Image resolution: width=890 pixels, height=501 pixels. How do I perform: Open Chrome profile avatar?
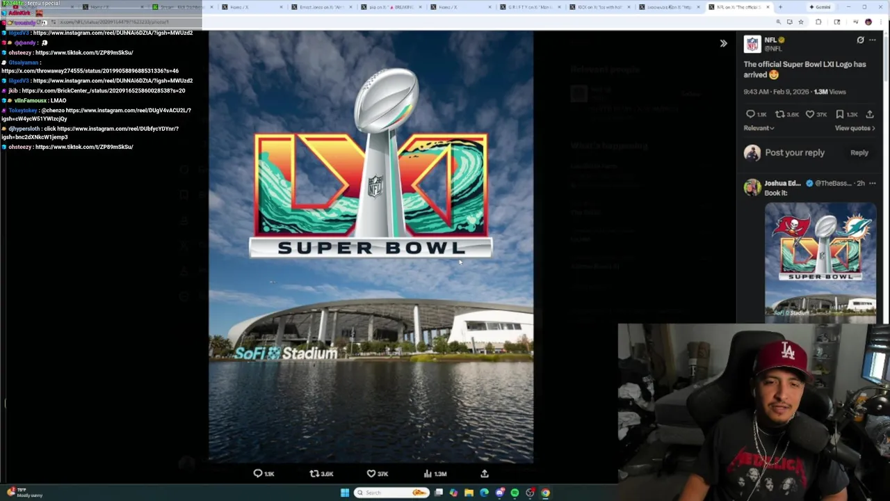(x=868, y=22)
